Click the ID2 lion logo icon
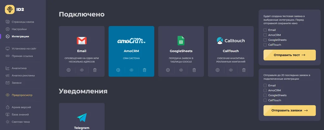This screenshot has width=324, height=130. (x=10, y=9)
